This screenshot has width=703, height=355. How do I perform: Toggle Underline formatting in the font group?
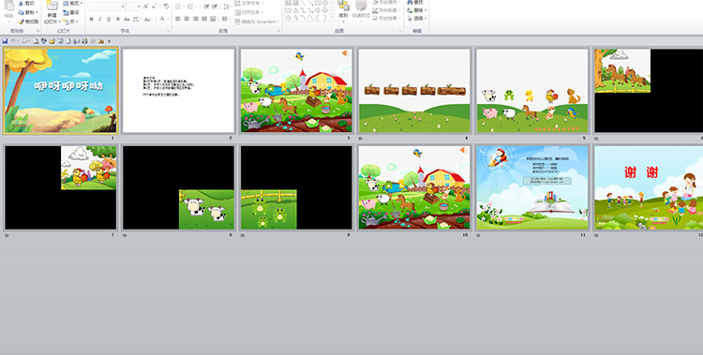pyautogui.click(x=109, y=20)
